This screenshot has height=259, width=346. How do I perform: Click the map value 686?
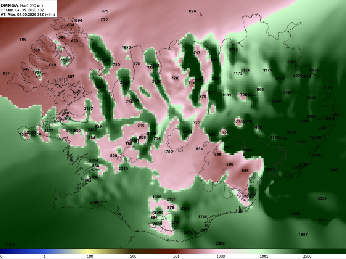(x=230, y=164)
